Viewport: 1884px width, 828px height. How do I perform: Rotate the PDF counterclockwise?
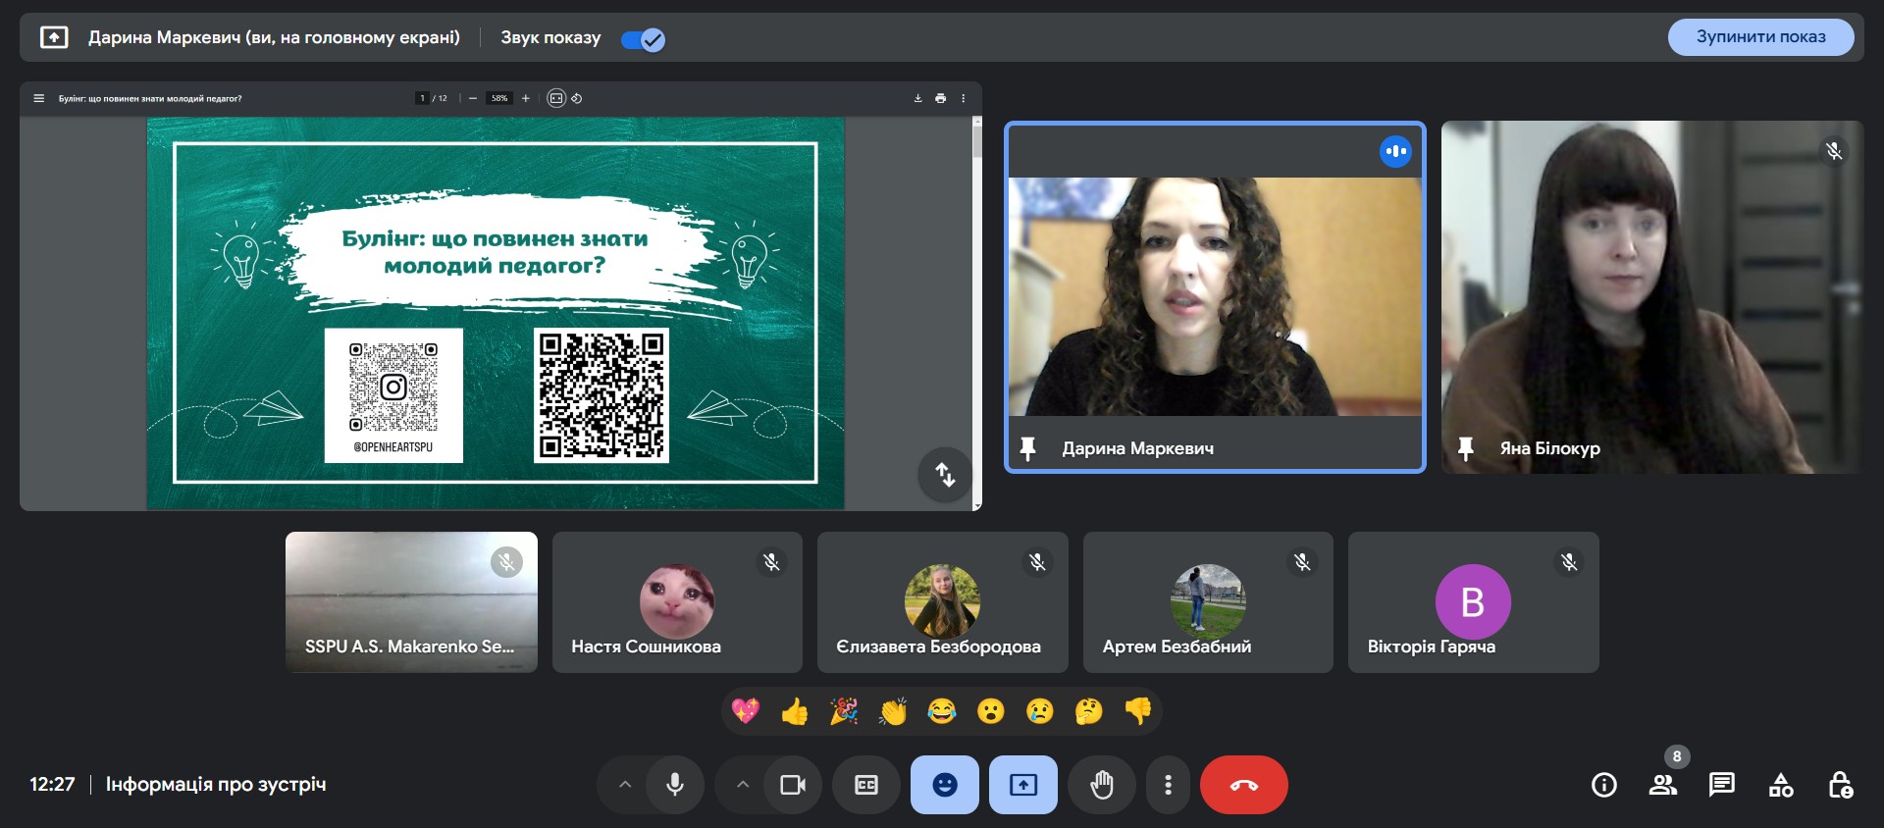(x=577, y=98)
